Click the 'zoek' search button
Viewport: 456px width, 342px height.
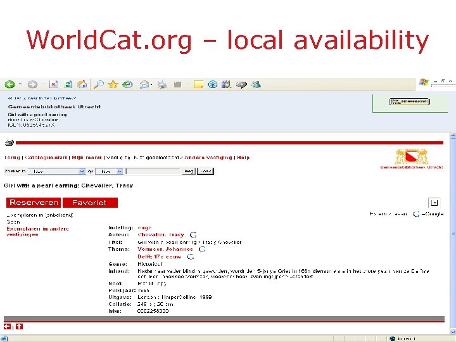206,171
